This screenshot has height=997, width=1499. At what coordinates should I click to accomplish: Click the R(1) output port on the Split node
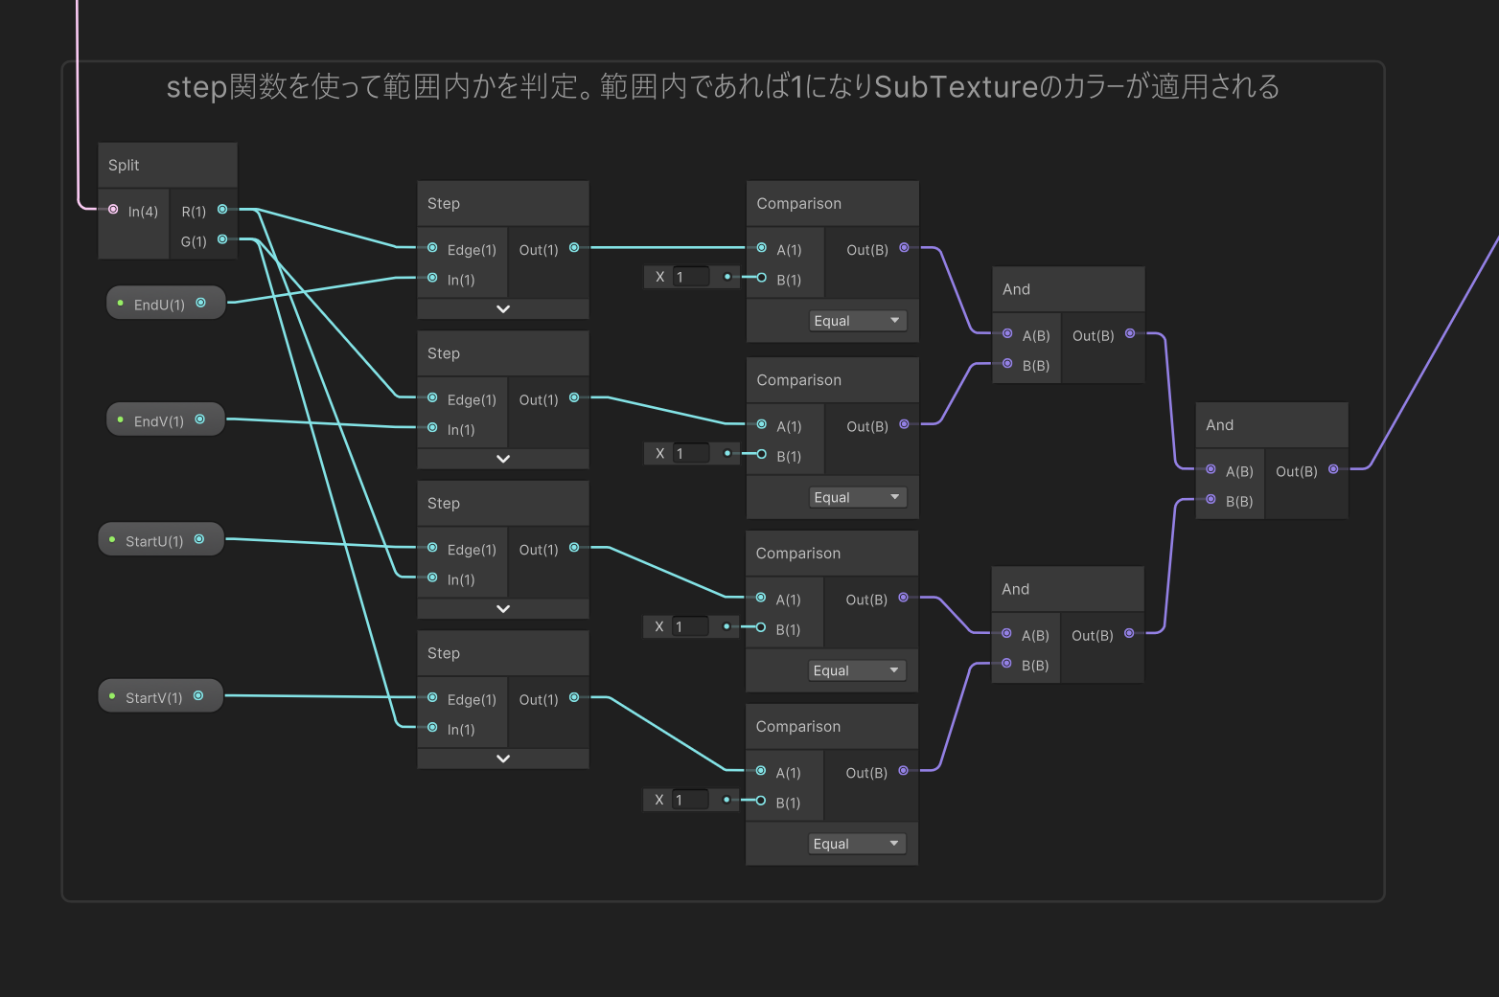click(x=221, y=210)
